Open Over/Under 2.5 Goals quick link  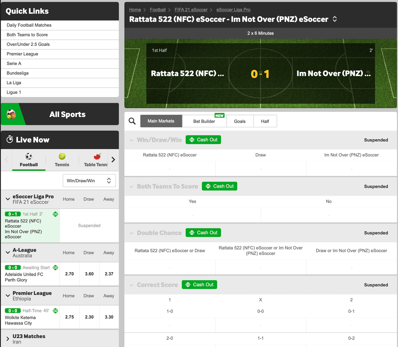click(x=28, y=44)
